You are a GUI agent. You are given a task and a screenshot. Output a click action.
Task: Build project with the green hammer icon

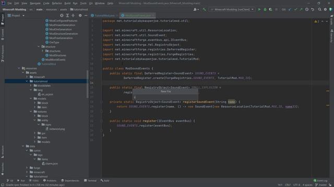coord(204,9)
